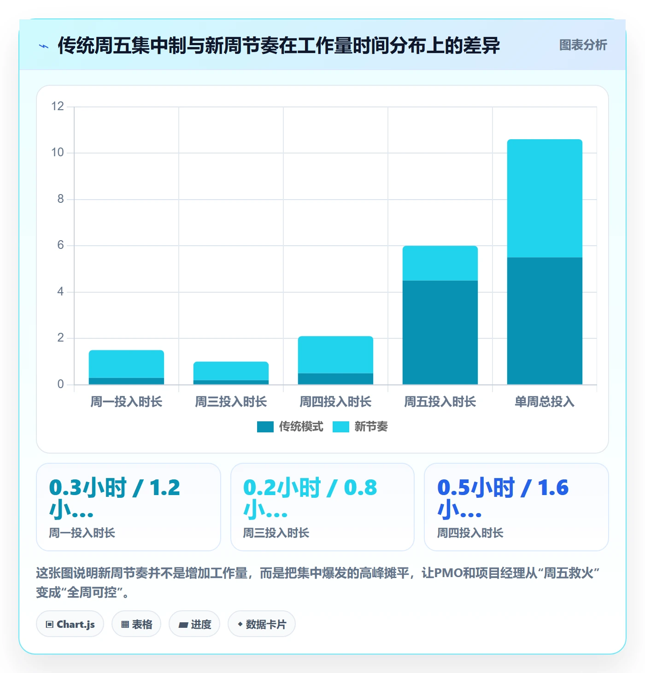Click the 新节奏 bar segment for 周五投入时长
645x673 pixels.
[440, 263]
